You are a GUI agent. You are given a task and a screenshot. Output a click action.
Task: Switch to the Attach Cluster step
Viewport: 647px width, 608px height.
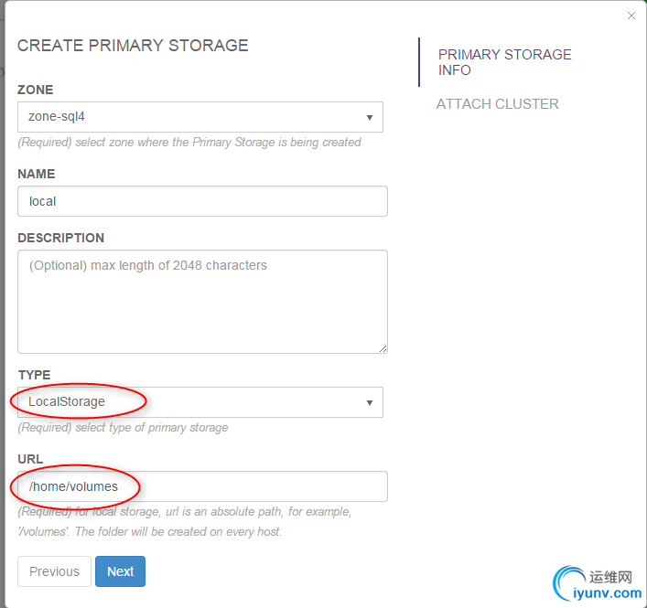click(497, 104)
